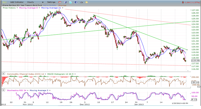The height and width of the screenshot is (109, 201).
Task: Click the 118.06 current price label
Action: (x=196, y=60)
